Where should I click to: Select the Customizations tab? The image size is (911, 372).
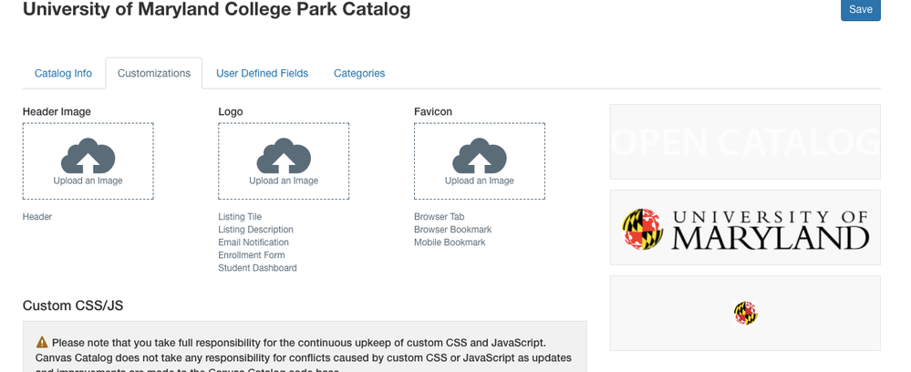pyautogui.click(x=154, y=73)
